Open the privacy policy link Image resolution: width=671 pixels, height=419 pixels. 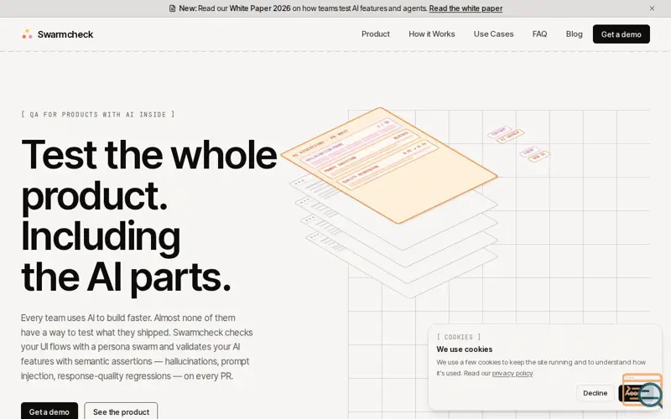click(512, 373)
